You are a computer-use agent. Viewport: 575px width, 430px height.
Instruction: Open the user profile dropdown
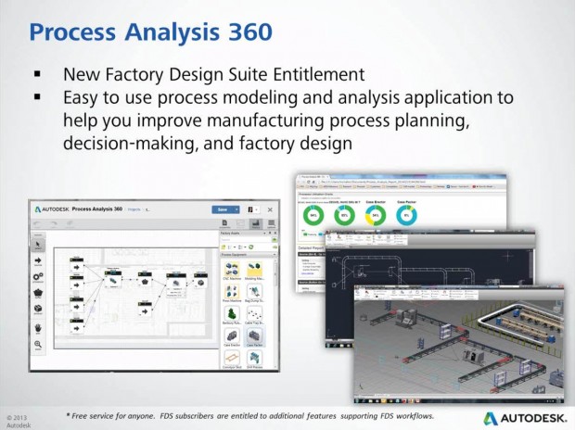click(254, 209)
